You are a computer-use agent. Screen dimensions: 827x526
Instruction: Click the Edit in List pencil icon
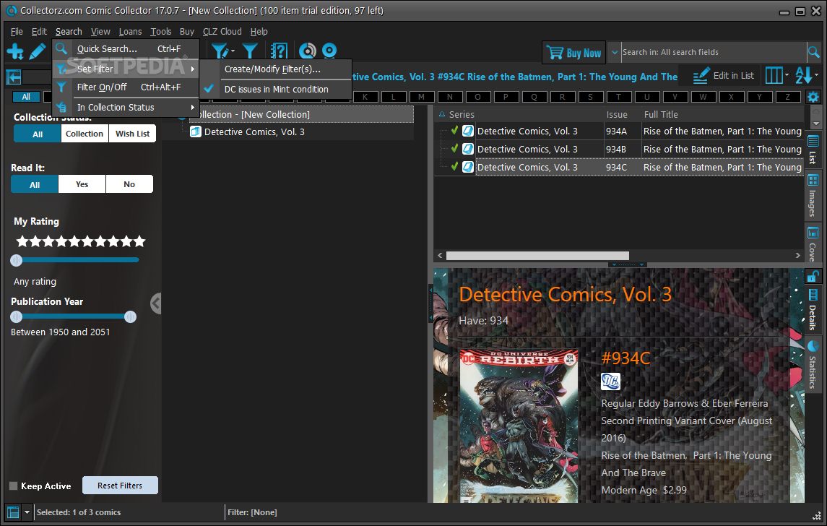pos(701,76)
